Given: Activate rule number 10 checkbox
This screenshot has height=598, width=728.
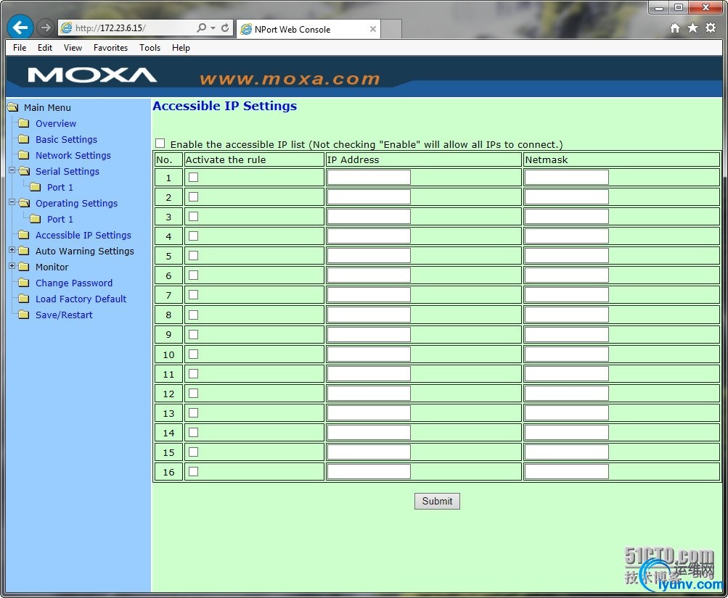Looking at the screenshot, I should pos(194,354).
